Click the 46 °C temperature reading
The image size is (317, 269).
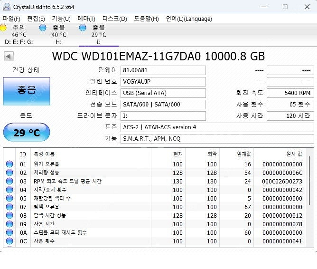coord(19,35)
